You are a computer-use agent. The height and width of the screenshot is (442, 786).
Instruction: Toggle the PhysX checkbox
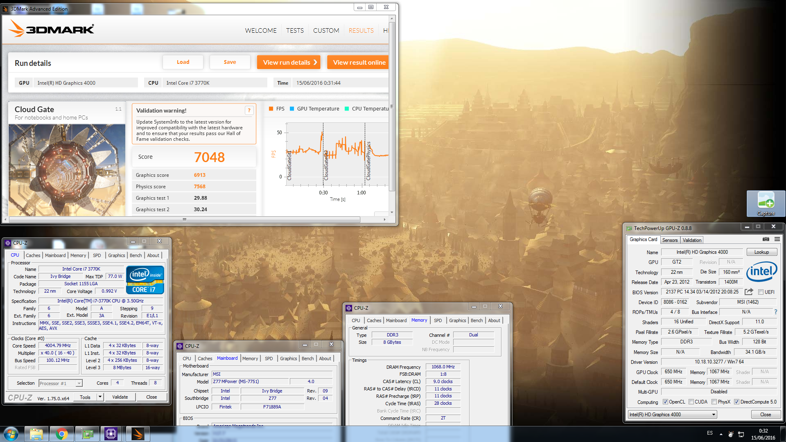point(714,402)
